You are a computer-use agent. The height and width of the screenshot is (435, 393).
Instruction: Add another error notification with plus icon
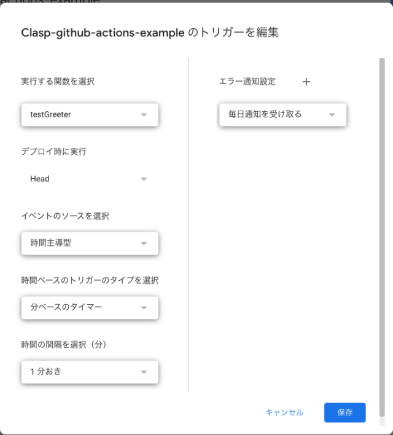(x=306, y=82)
